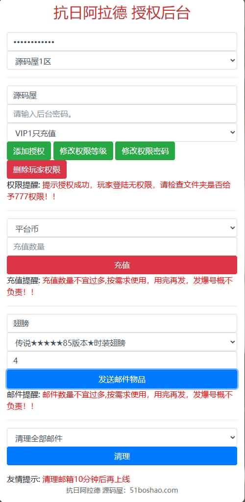Click the red 充值 button

[122, 265]
